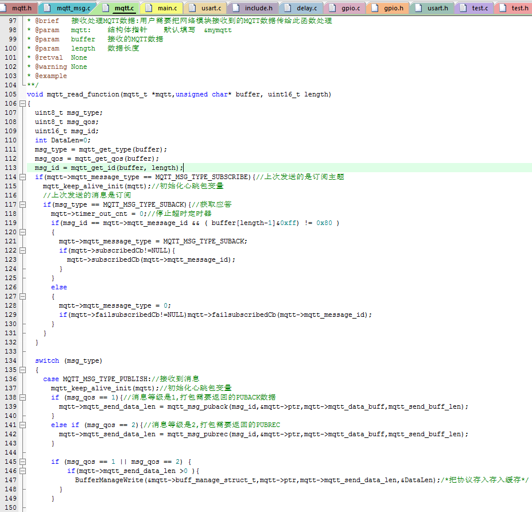This screenshot has height=512, width=532.
Task: Click 'failsubscribedCb!=NULL' condition
Action: 139,315
